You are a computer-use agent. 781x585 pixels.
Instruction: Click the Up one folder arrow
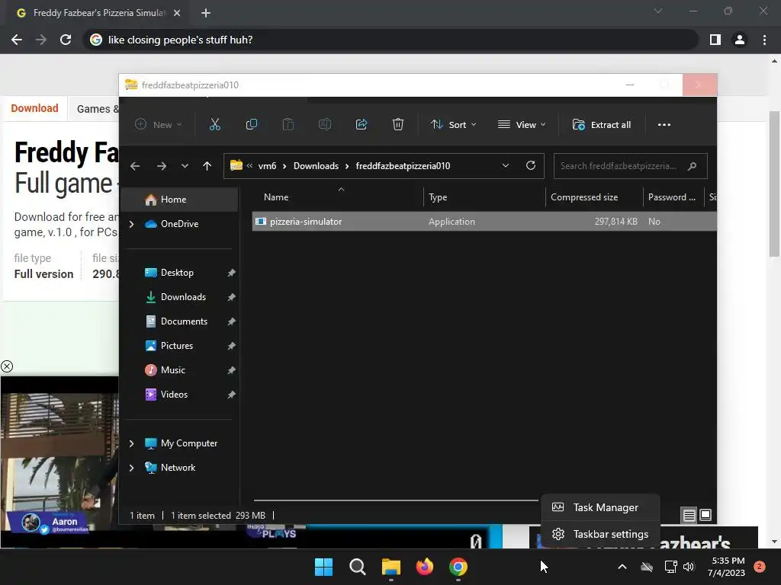(x=207, y=166)
